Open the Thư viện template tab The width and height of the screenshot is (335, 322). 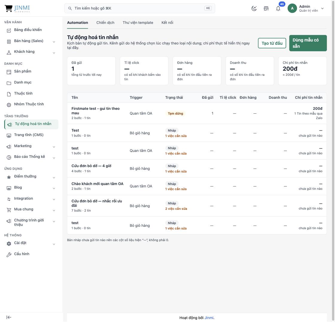click(x=138, y=23)
